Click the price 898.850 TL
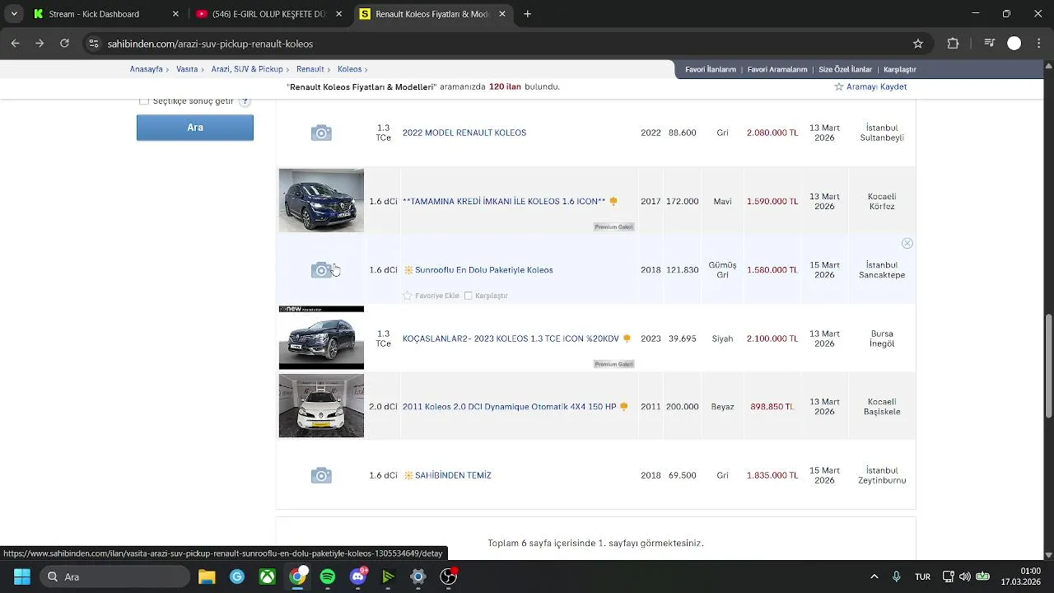This screenshot has height=593, width=1054. click(x=772, y=407)
